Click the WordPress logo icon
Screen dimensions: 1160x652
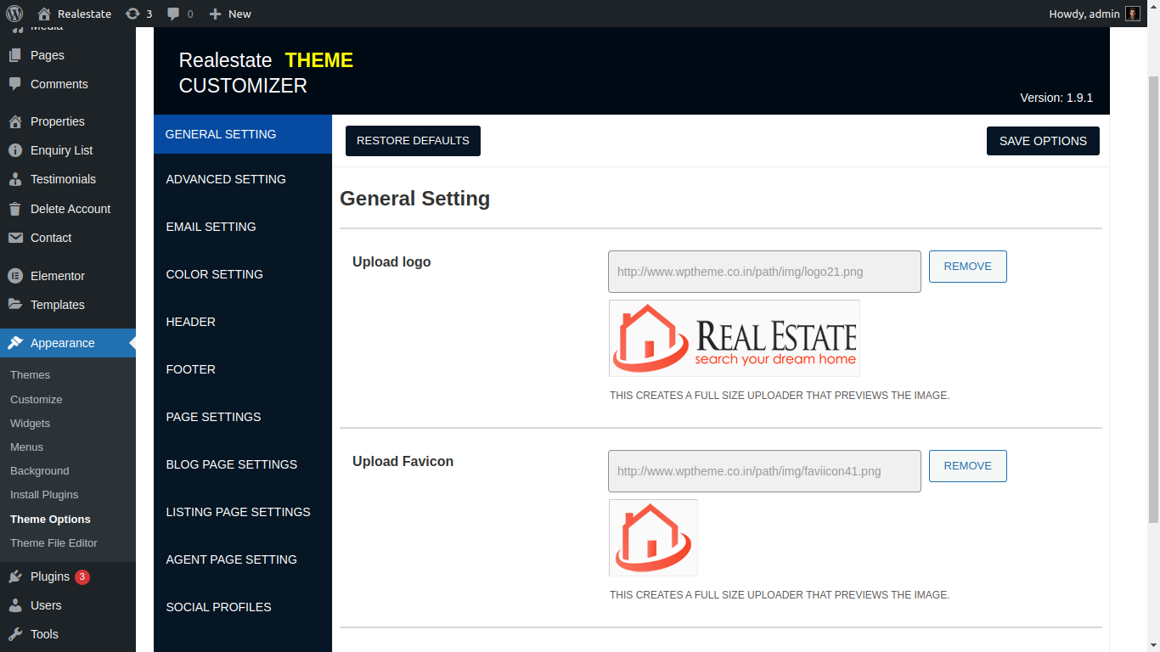(x=14, y=14)
